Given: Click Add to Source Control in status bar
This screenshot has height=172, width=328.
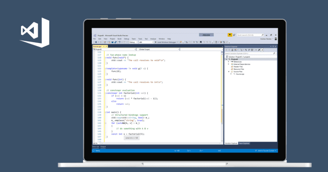Looking at the screenshot, I should tap(266, 150).
